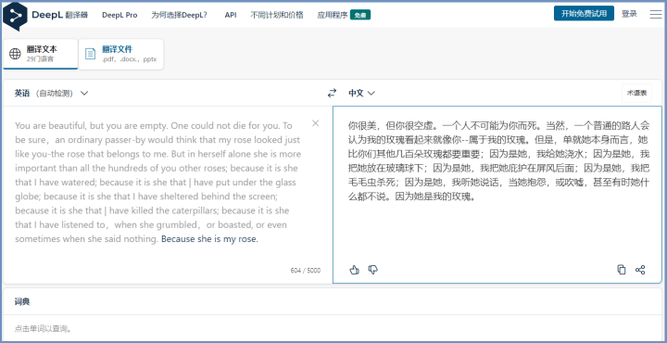667x343 pixels.
Task: Open 为何选择DeepL? menu item
Action: 179,15
